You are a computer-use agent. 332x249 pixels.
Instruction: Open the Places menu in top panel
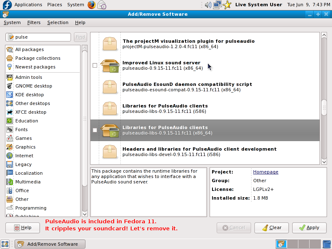point(55,5)
